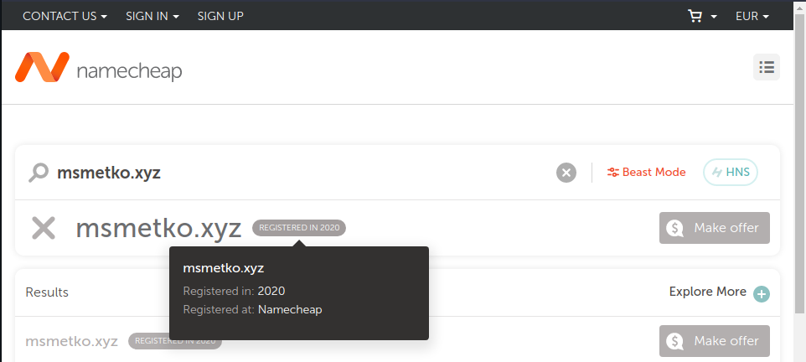Click the Explore More plus icon
This screenshot has width=806, height=362.
pos(761,293)
